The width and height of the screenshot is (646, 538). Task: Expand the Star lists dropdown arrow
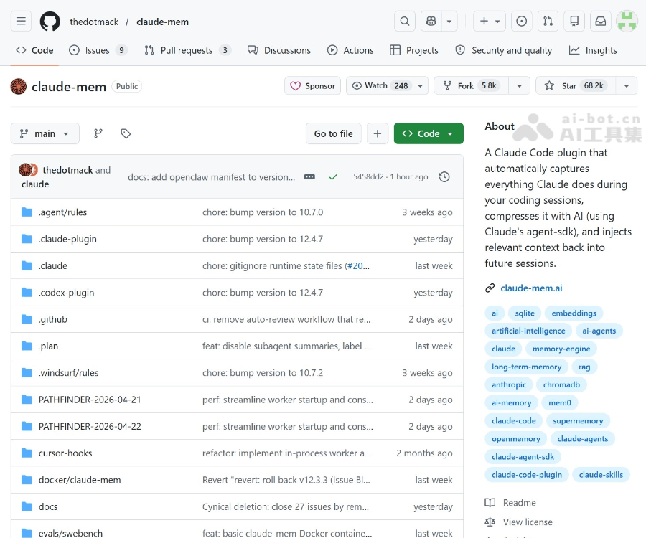(x=627, y=85)
